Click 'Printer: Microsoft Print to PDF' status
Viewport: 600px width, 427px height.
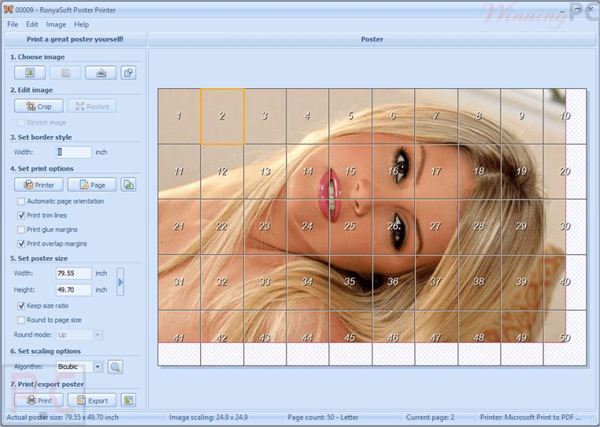(531, 418)
